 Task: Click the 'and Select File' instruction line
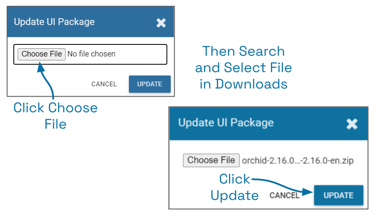tap(244, 68)
